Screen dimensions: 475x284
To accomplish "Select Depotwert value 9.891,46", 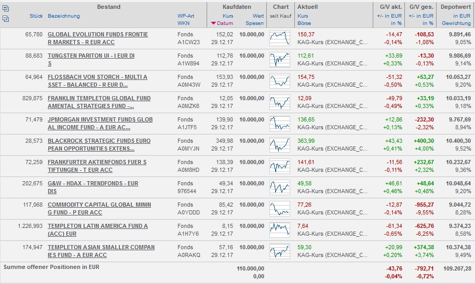I will 460,34.
